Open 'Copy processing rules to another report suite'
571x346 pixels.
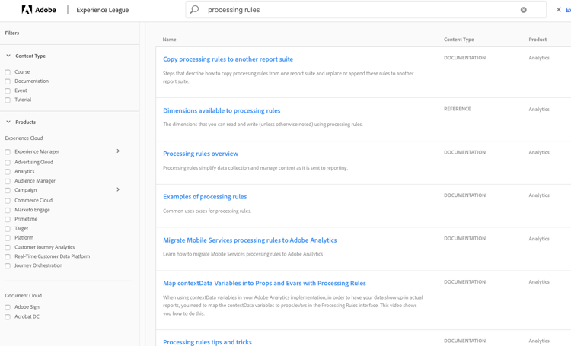coord(228,59)
